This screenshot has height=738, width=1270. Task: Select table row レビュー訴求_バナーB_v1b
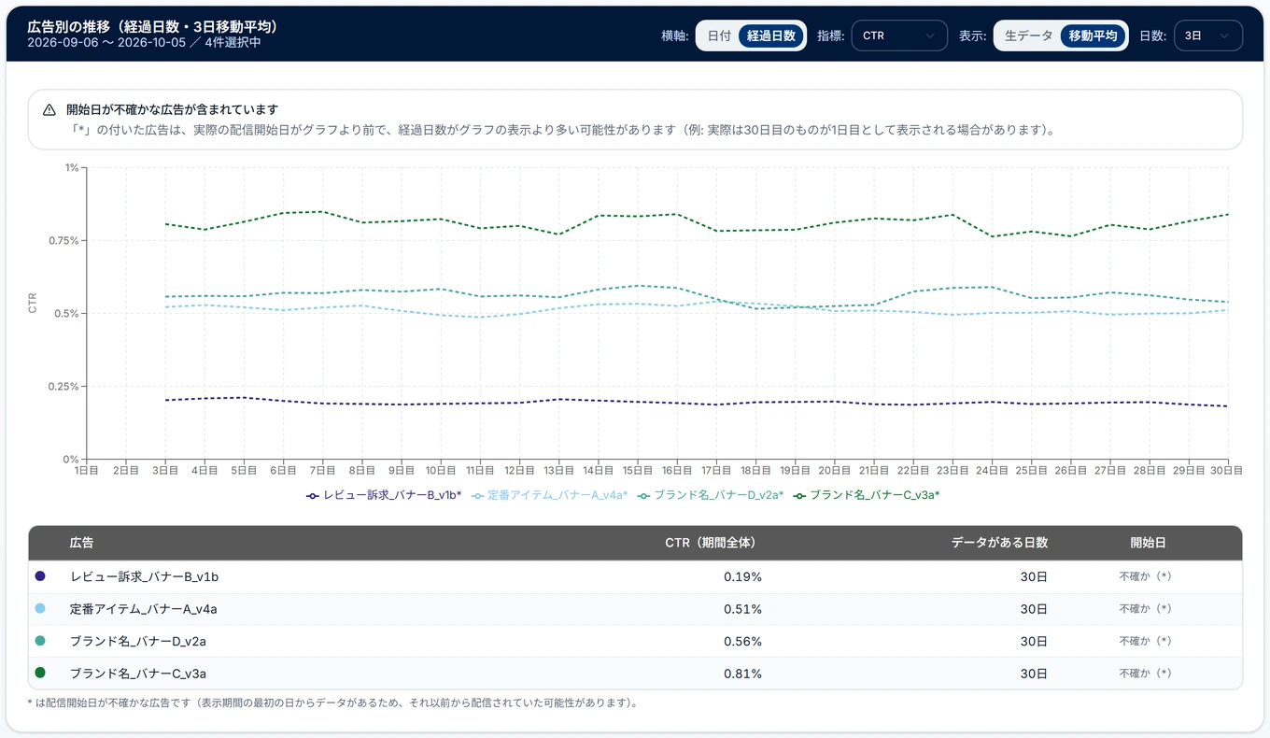[635, 576]
